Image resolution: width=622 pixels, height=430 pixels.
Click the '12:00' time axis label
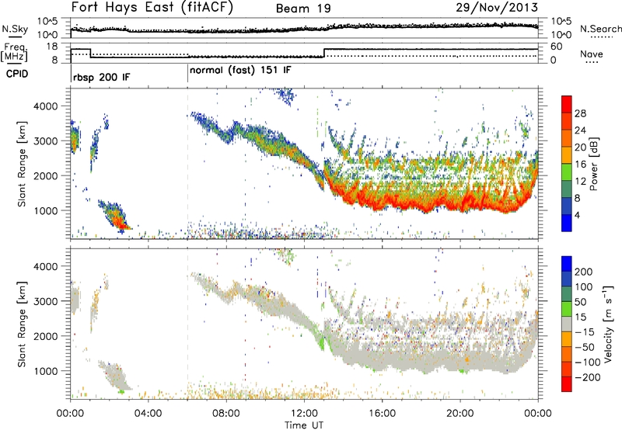pyautogui.click(x=304, y=414)
